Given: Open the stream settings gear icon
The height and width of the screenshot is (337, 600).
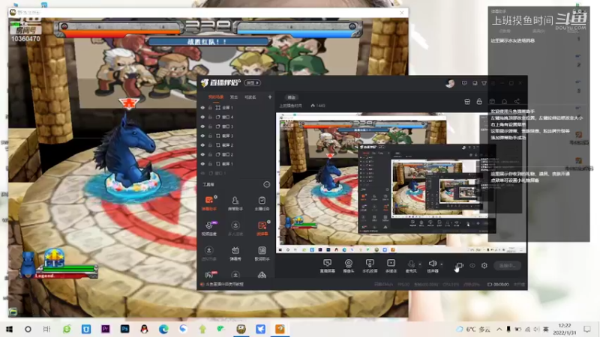Looking at the screenshot, I should (484, 265).
